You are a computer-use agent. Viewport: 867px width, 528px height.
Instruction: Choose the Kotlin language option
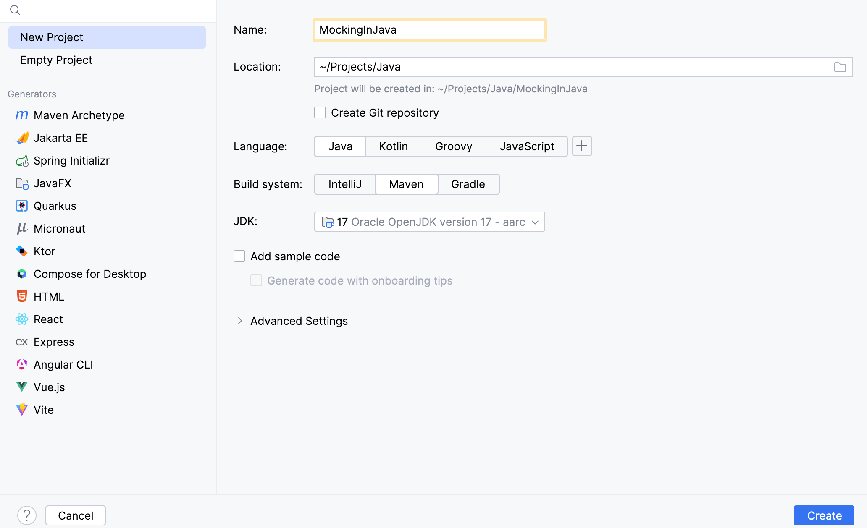pos(393,146)
